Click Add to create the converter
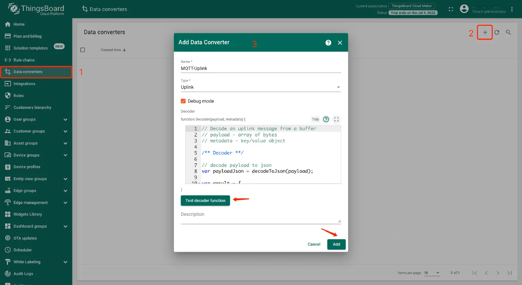This screenshot has height=285, width=522. click(x=336, y=244)
